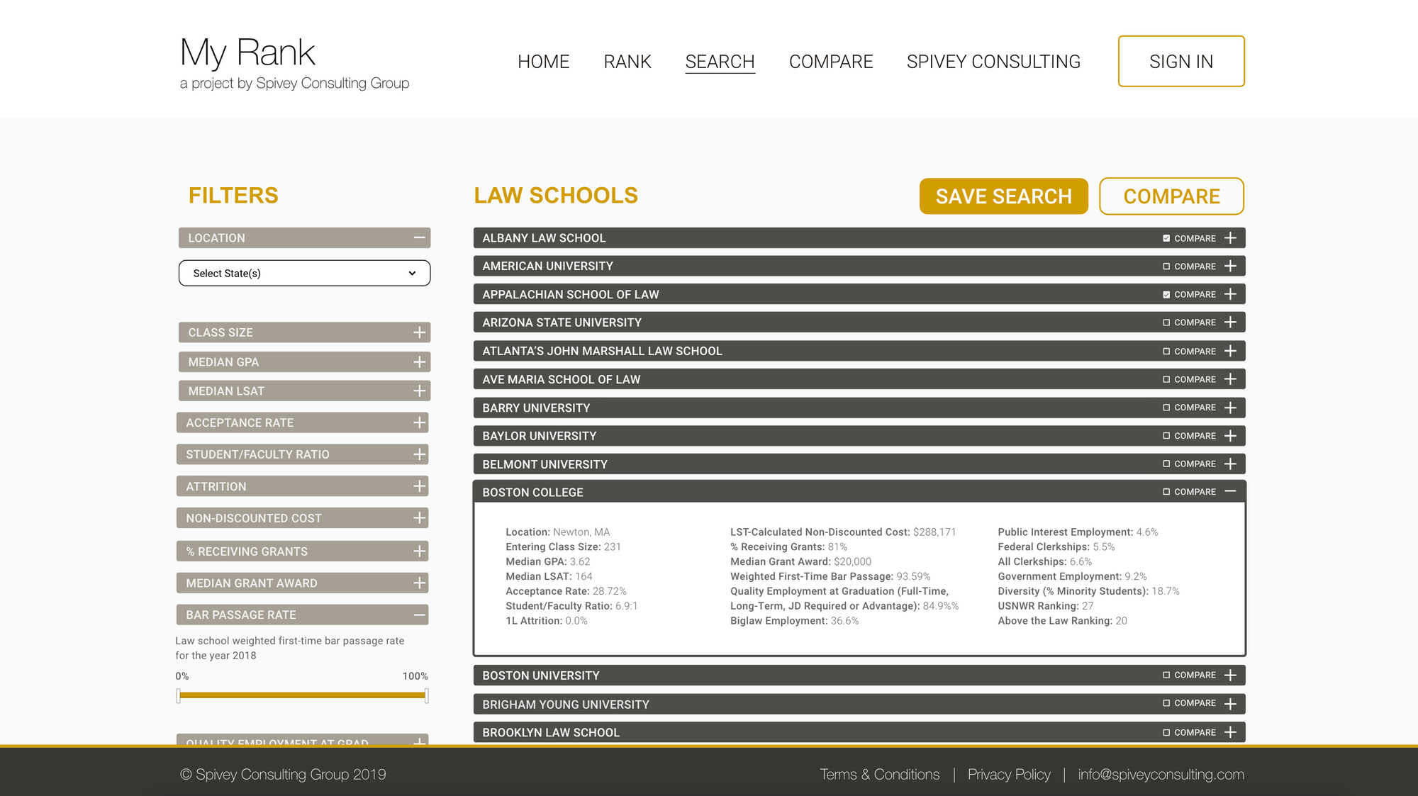Visit Spivey Consulting nav link
The image size is (1418, 796).
tap(993, 62)
